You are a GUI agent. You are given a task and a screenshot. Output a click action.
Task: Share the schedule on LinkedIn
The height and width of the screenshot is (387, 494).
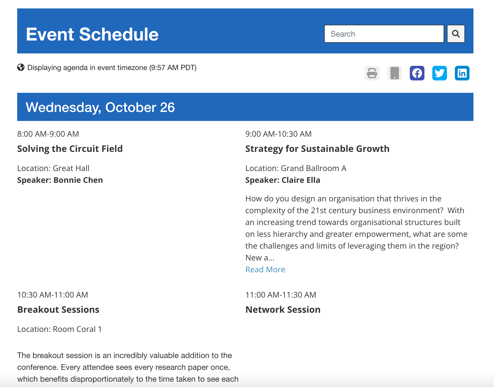pyautogui.click(x=462, y=73)
